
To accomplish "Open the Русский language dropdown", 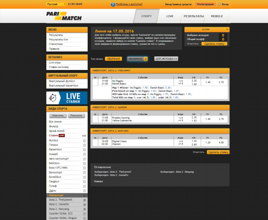I will tap(56, 4).
